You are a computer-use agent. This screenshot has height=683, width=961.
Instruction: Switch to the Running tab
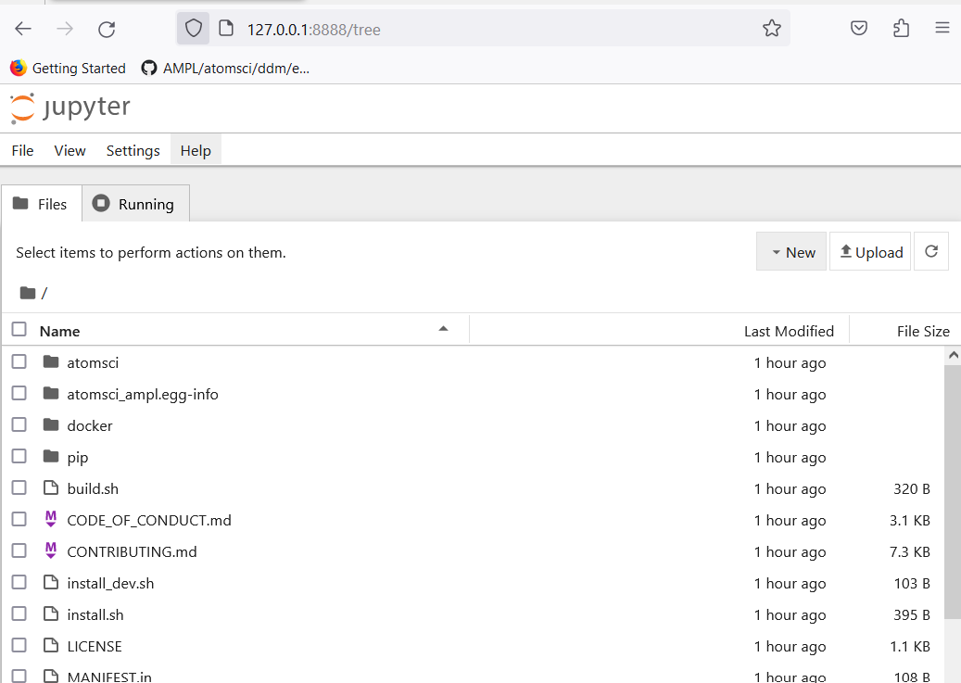(135, 204)
